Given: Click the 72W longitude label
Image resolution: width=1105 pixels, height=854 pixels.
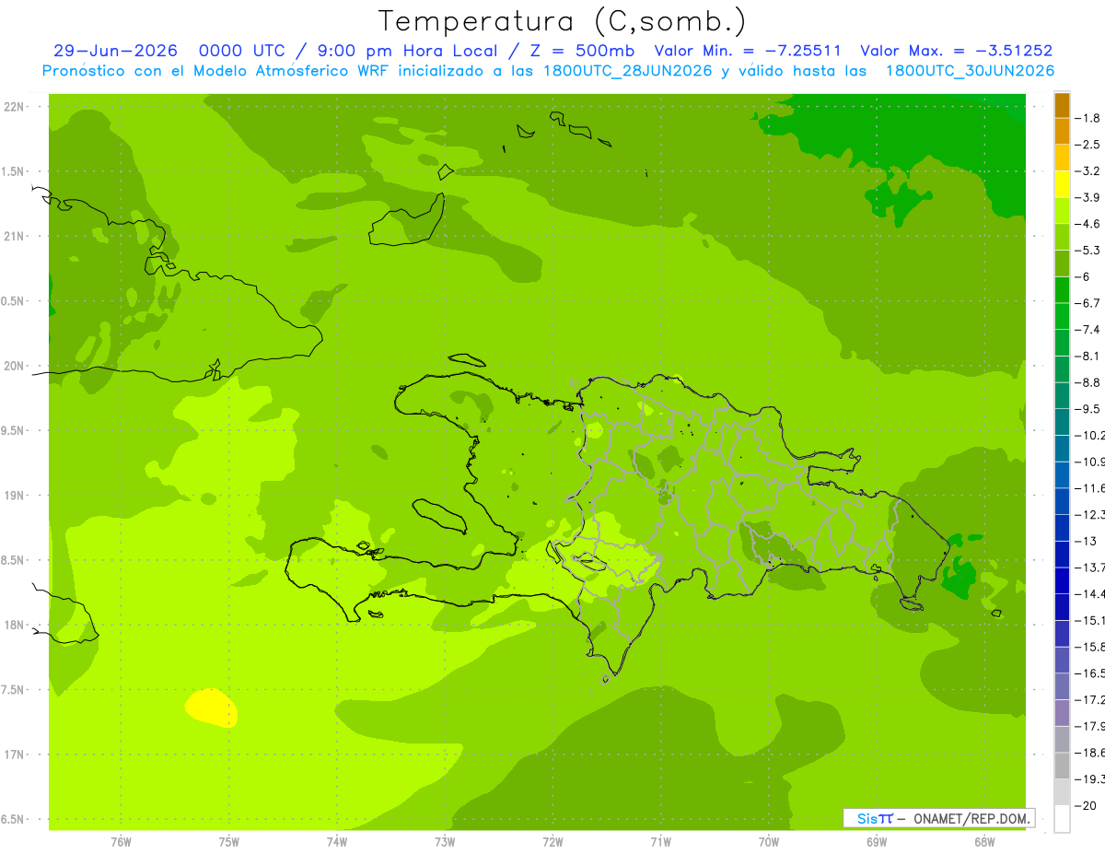Looking at the screenshot, I should tap(553, 842).
